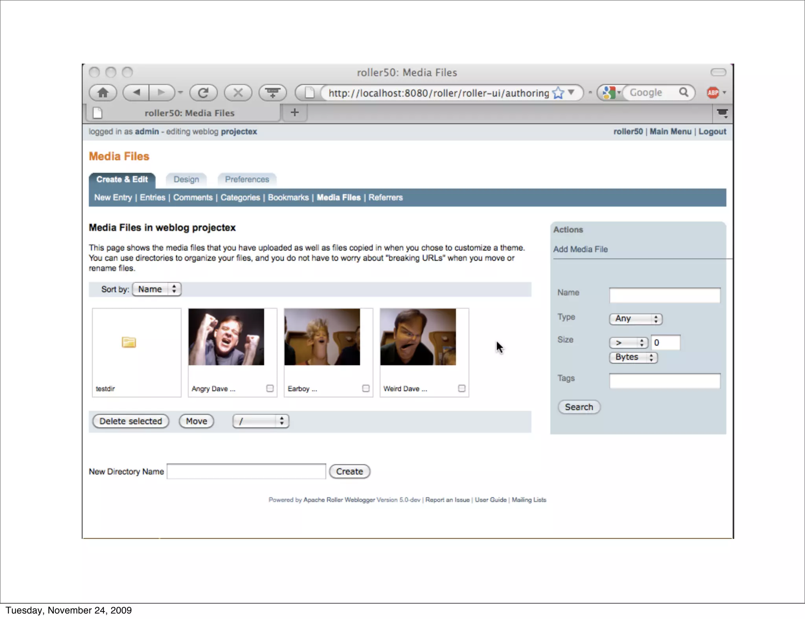Open the testdir folder icon
The image size is (805, 619).
(x=129, y=342)
